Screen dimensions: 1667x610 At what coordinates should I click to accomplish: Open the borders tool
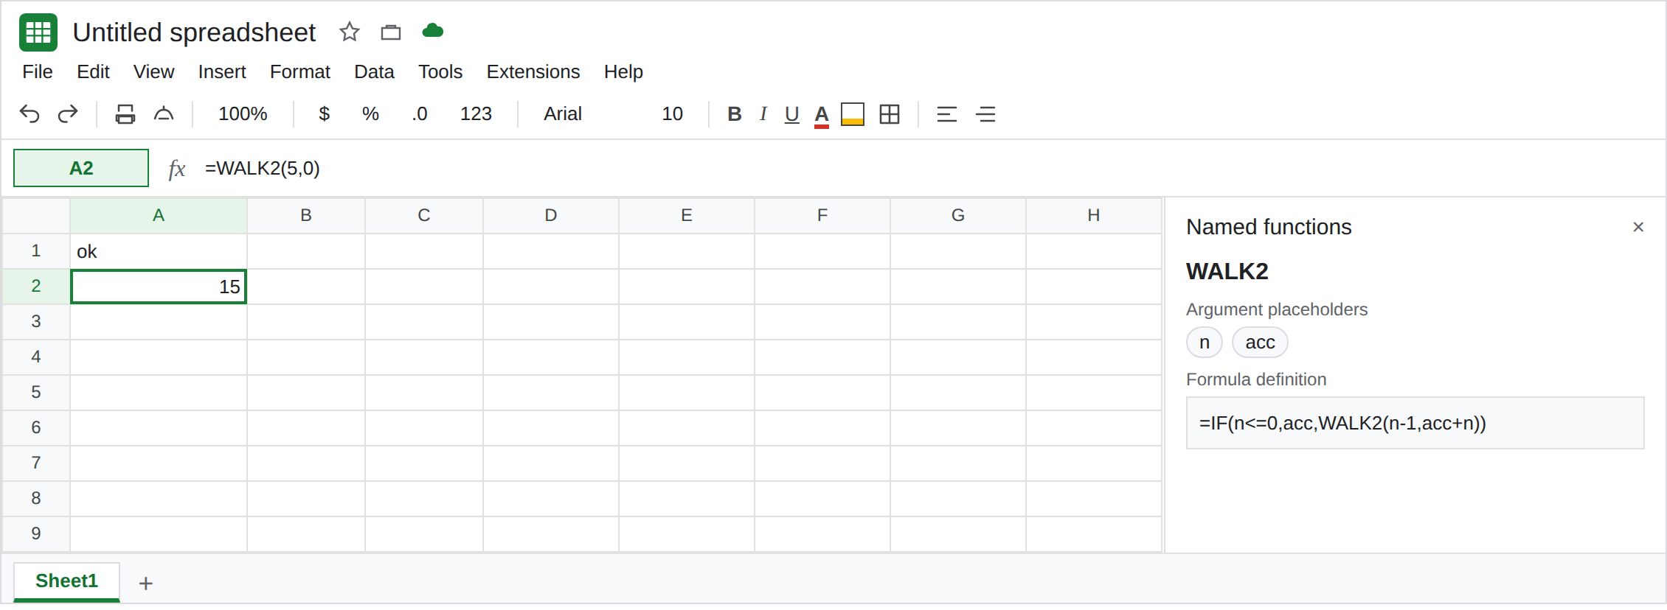point(890,114)
